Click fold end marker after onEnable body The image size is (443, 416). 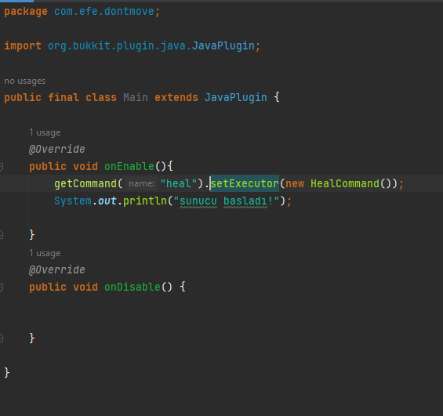[x=1, y=235]
